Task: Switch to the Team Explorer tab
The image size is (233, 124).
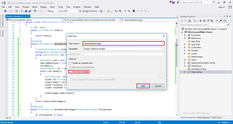Action: click(x=203, y=118)
